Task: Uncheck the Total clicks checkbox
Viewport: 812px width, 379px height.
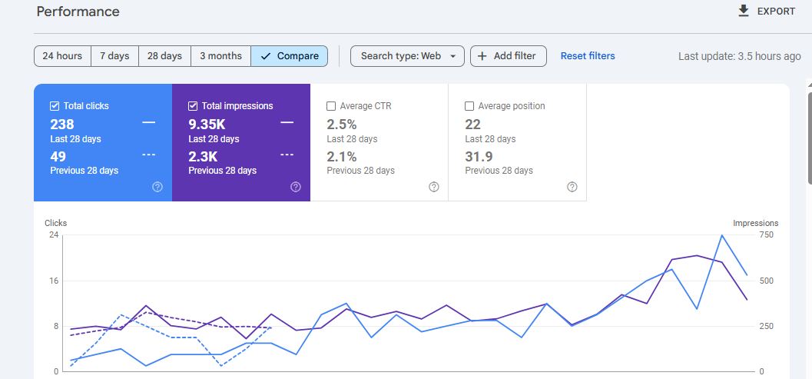Action: (55, 106)
